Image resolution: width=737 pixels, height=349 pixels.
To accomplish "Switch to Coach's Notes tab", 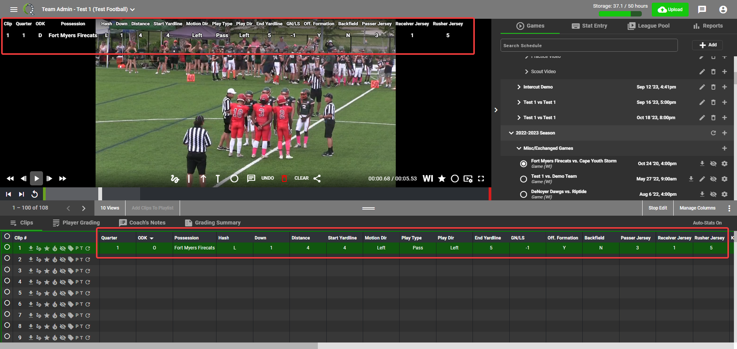I will (142, 223).
